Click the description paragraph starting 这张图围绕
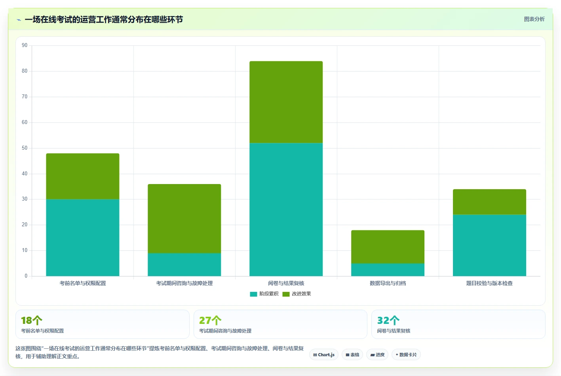Image resolution: width=561 pixels, height=376 pixels. 160,352
